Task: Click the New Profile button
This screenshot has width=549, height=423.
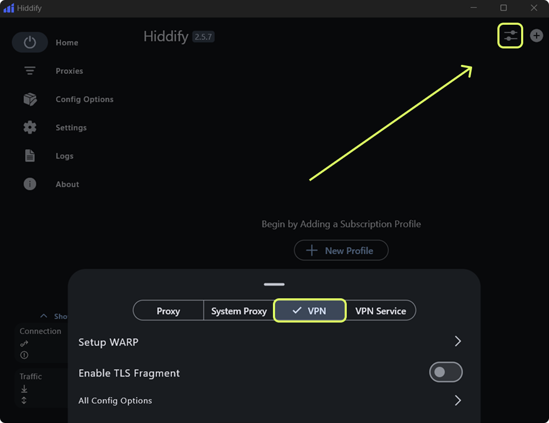Action: pos(341,250)
